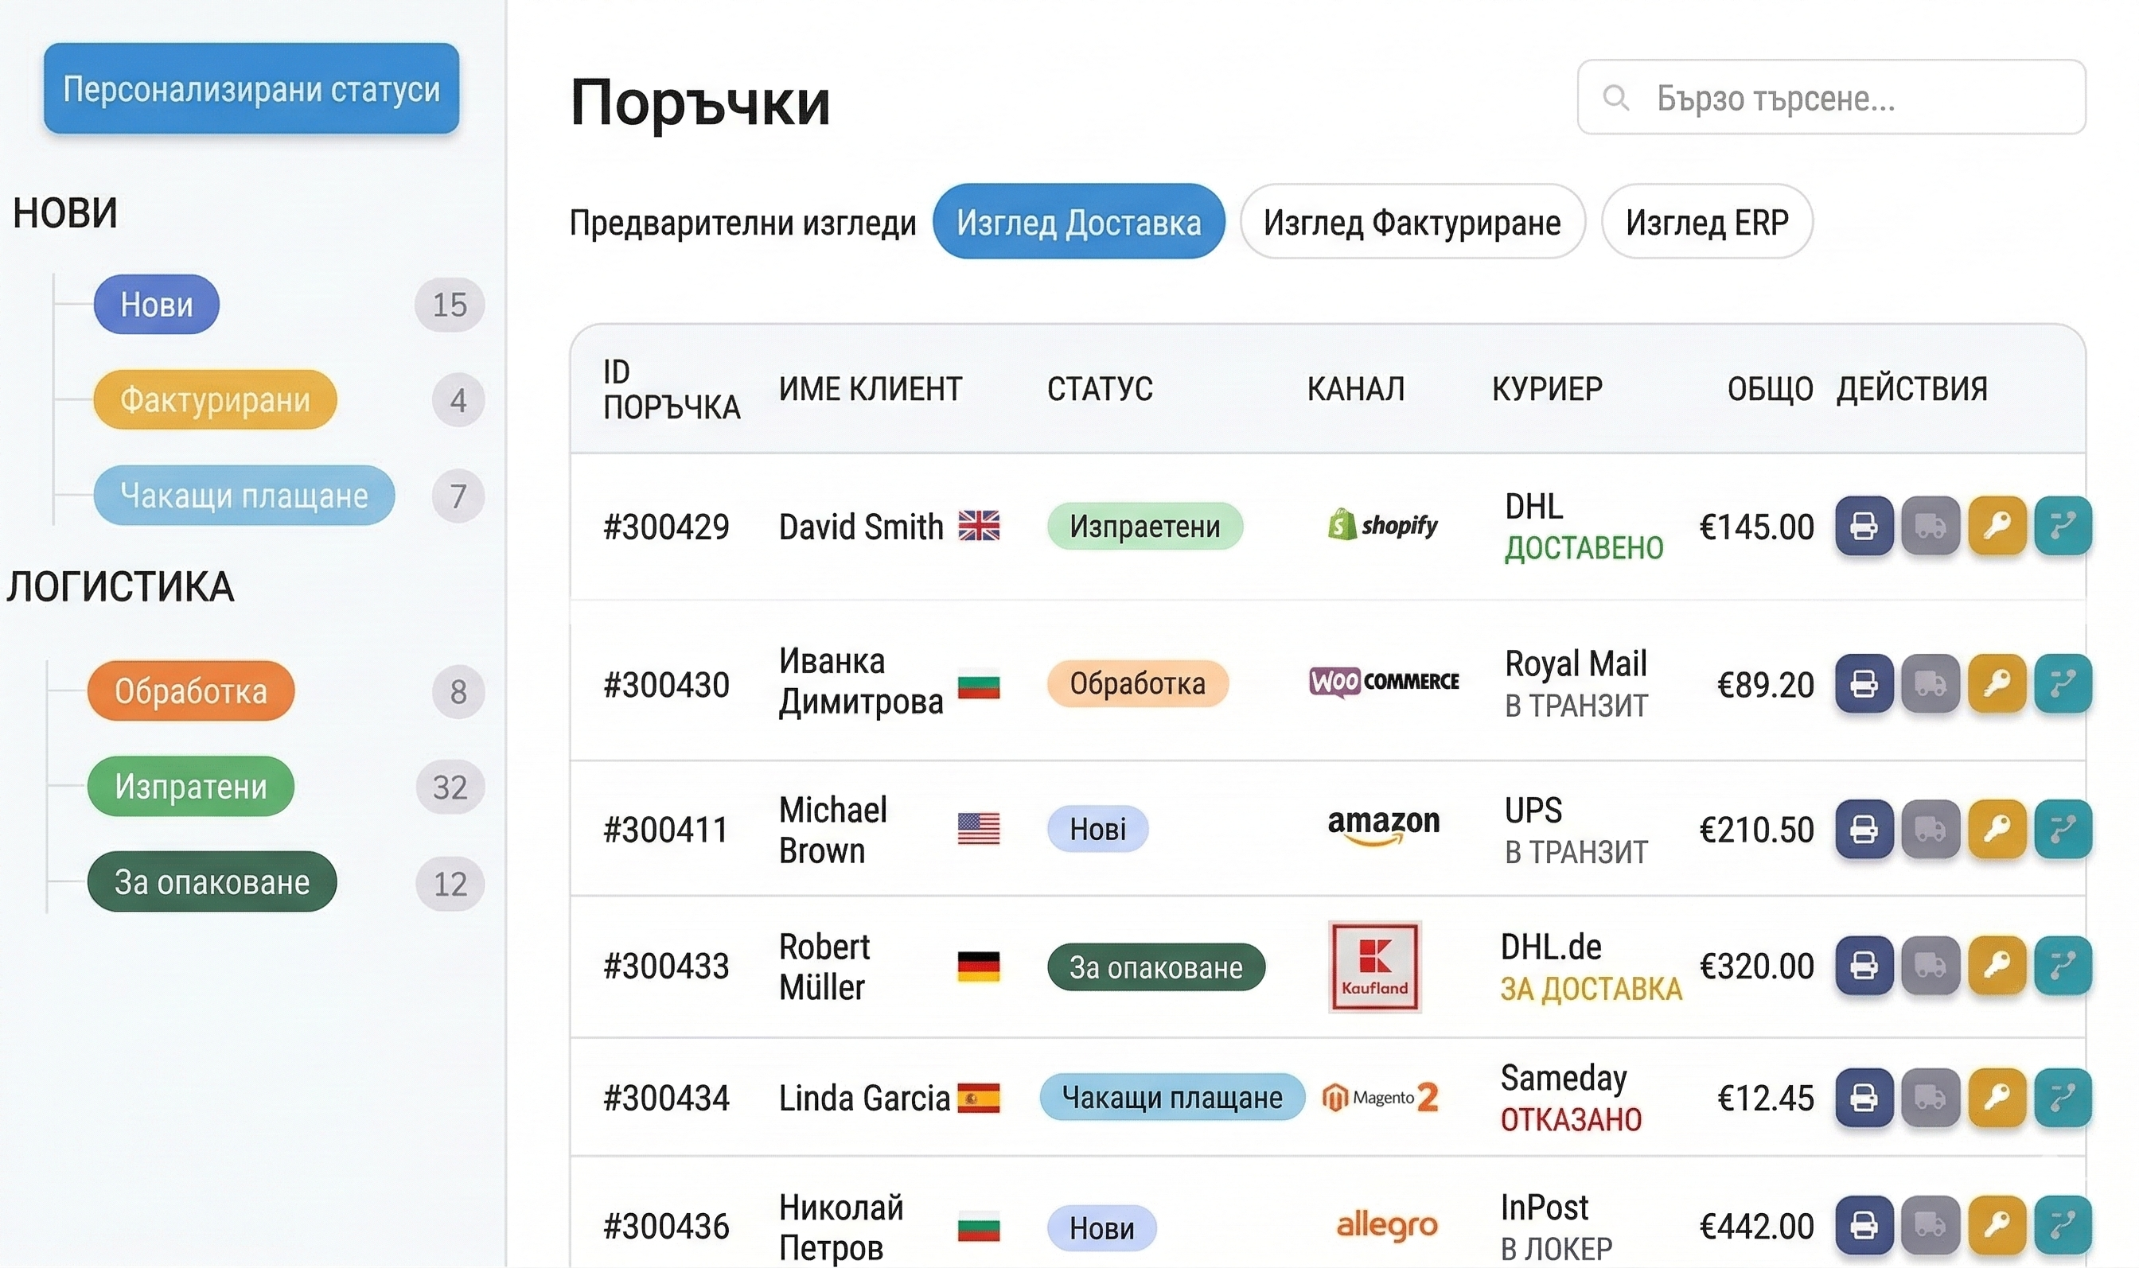Image resolution: width=2139 pixels, height=1268 pixels.
Task: Click the Kaufland channel icon on order #300433
Action: 1374,966
